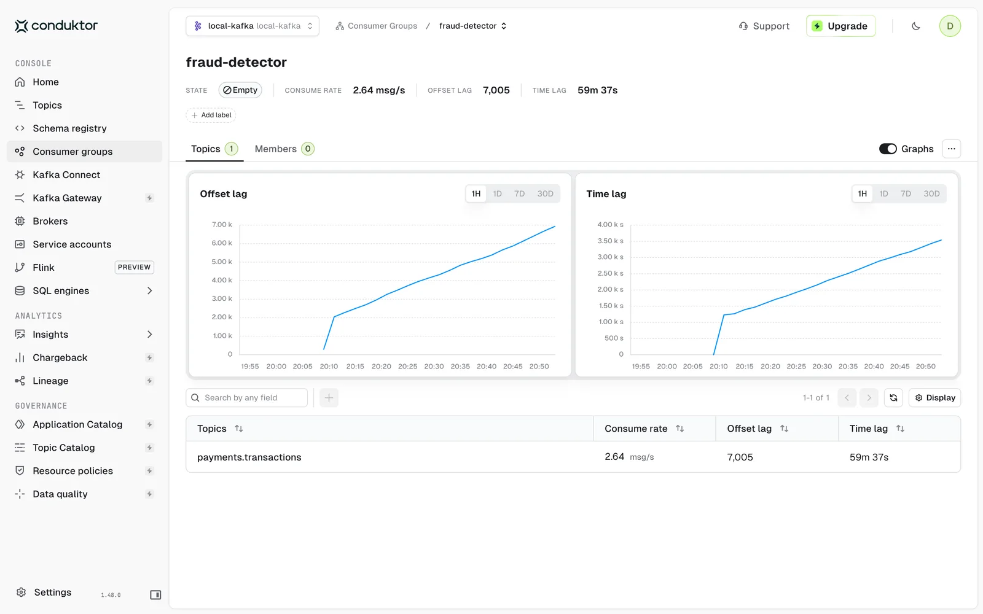The width and height of the screenshot is (983, 614).
Task: Select 30D range for Time lag
Action: [x=932, y=194]
